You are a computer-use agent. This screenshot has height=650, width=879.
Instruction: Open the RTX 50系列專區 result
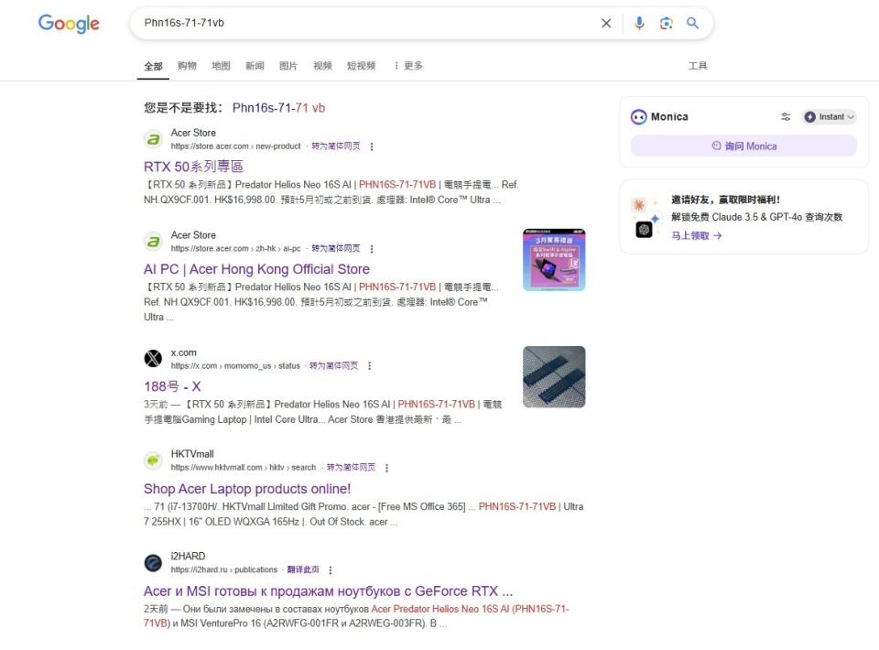click(193, 167)
